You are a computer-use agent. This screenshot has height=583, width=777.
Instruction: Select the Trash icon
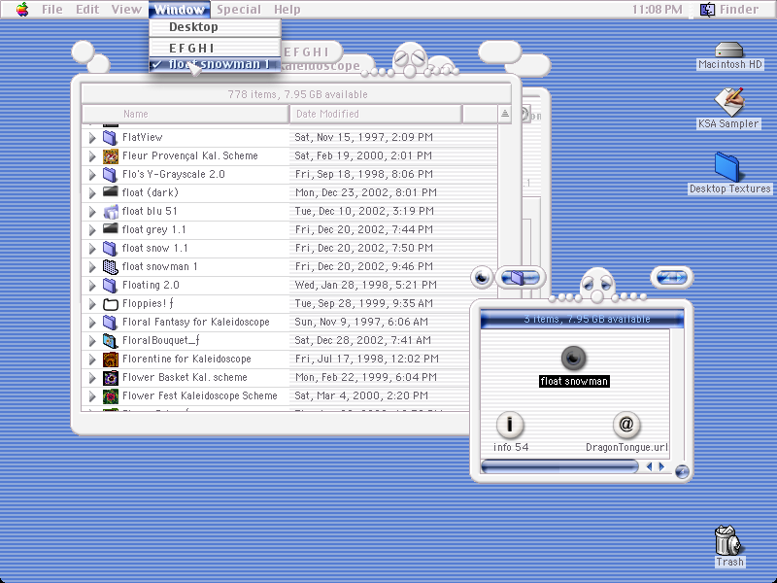[x=727, y=540]
